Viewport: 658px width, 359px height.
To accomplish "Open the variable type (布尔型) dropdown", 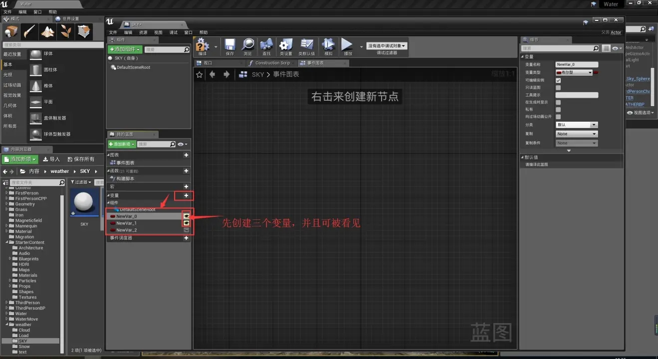I will (574, 72).
